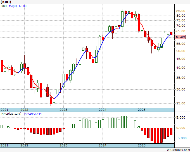Screen dimensions: 190x152
Task: Click the 50.00 price axis label
Action: pos(180,51)
